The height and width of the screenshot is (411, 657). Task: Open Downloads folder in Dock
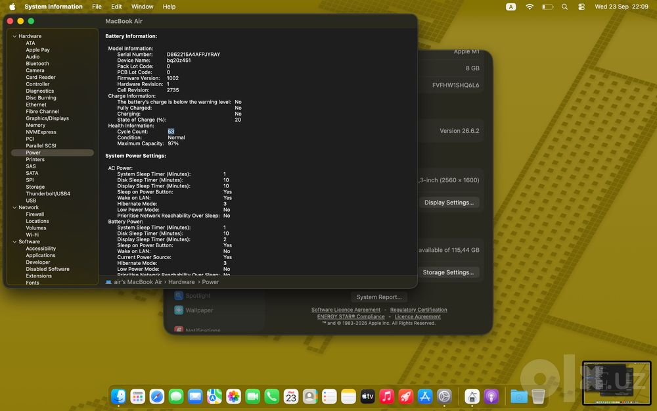519,396
